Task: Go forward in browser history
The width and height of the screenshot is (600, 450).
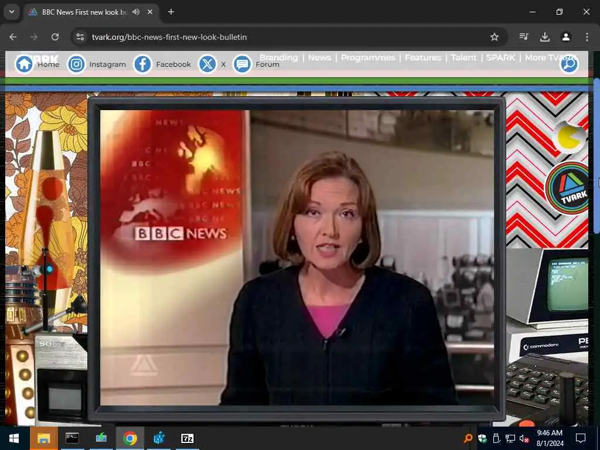Action: 34,37
